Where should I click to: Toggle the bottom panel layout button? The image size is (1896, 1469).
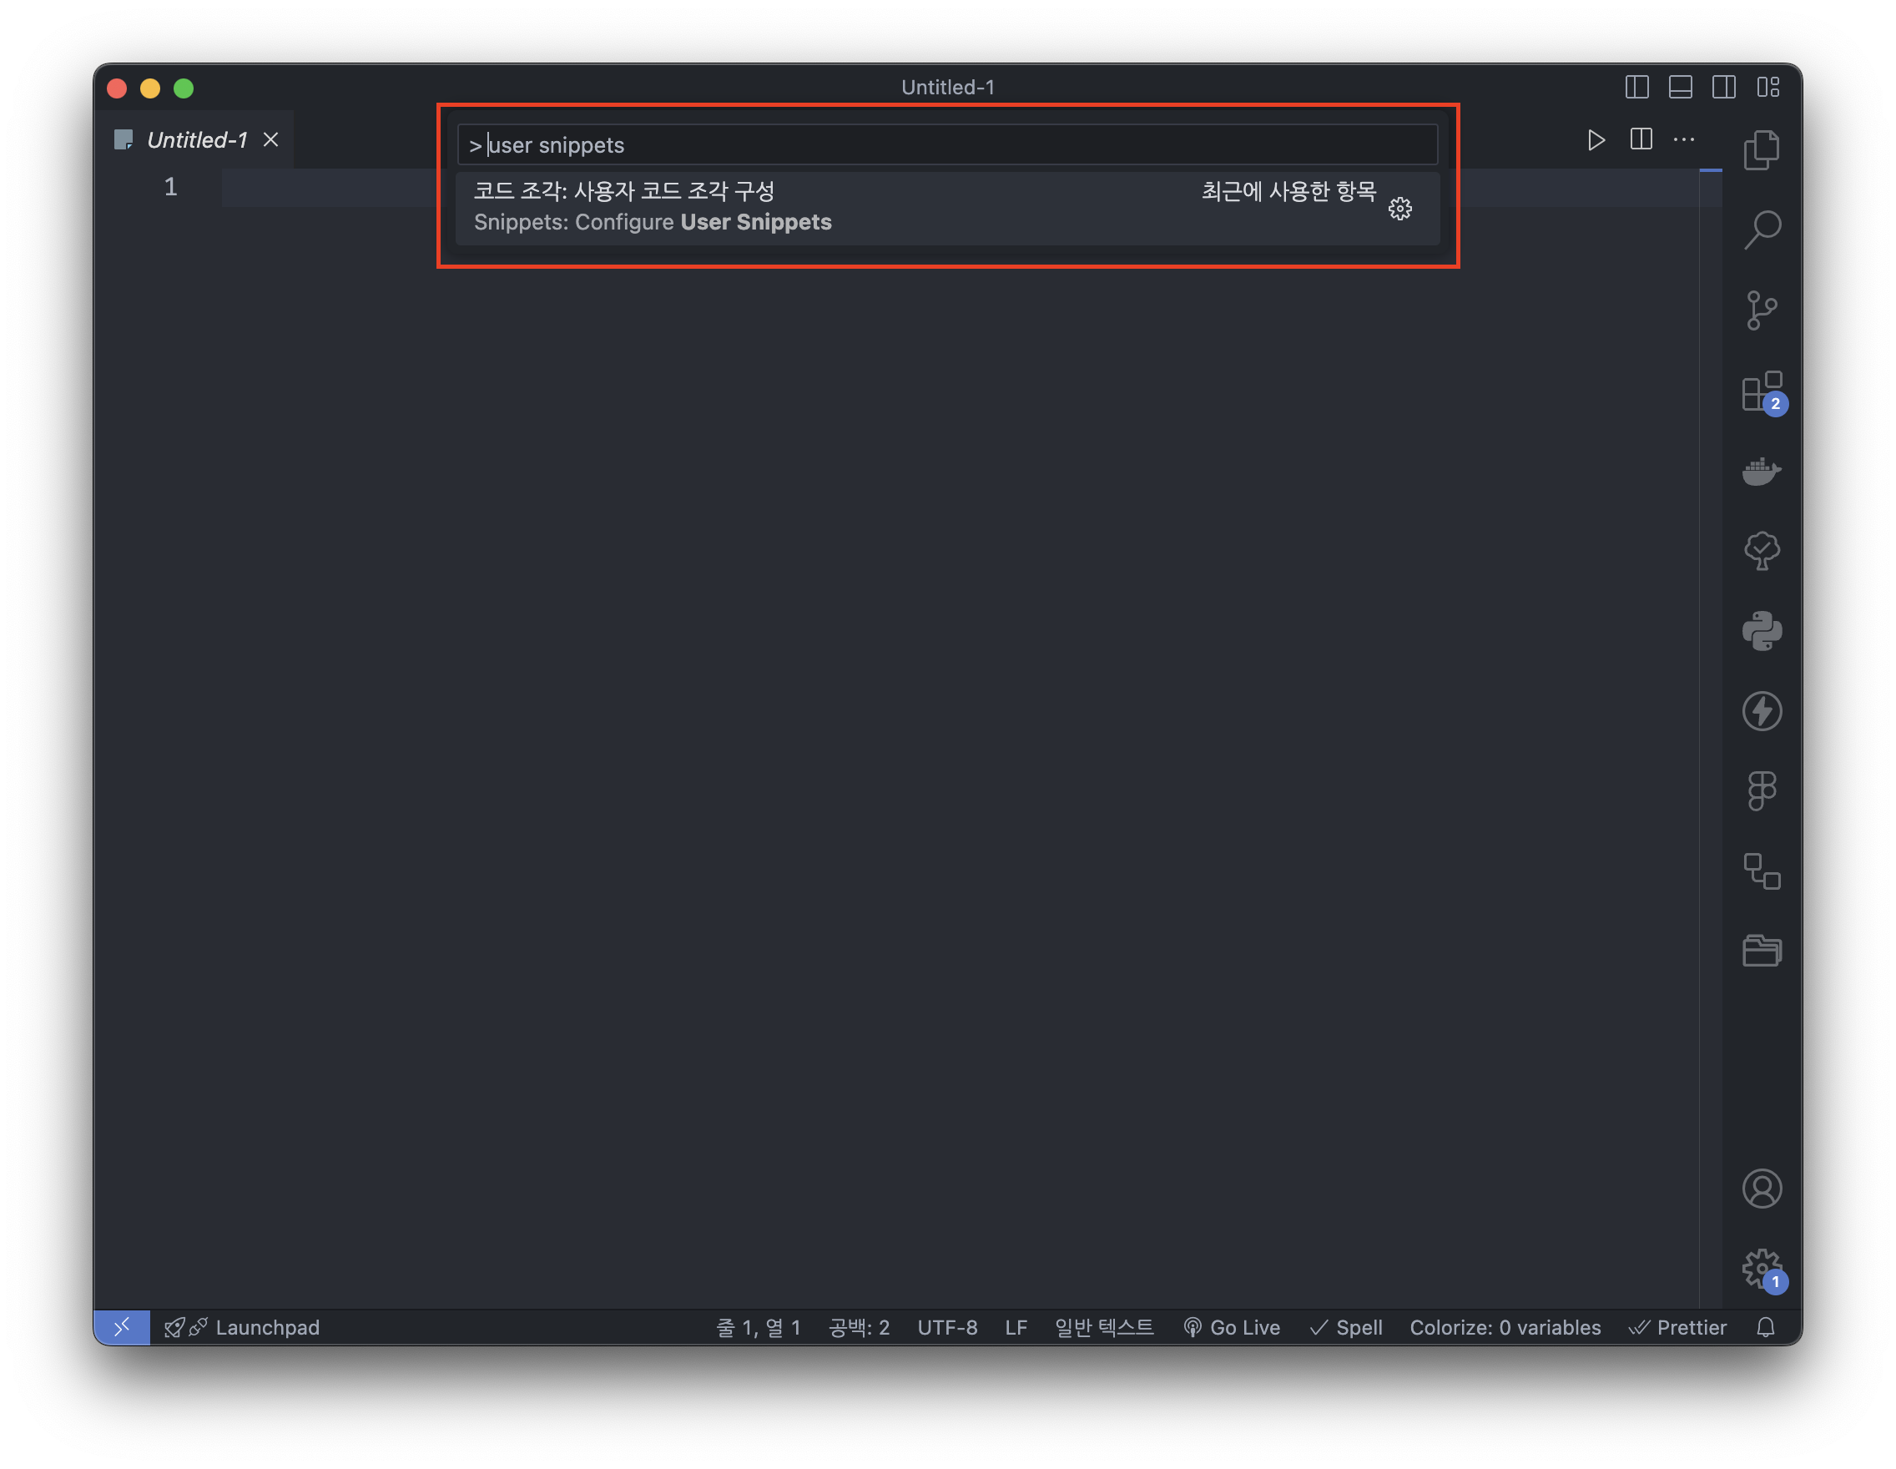pos(1680,88)
